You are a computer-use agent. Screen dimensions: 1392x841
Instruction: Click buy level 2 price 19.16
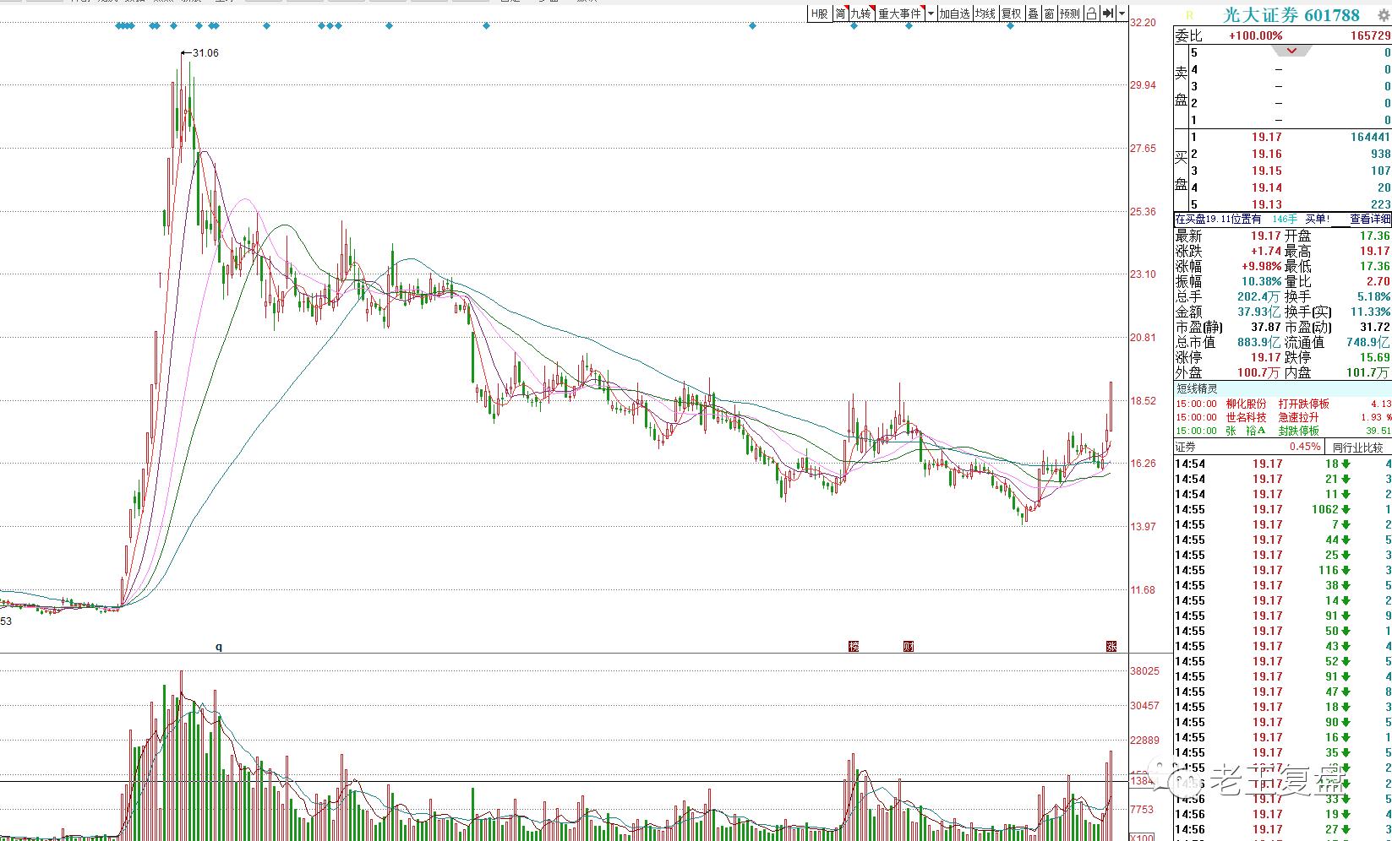(x=1267, y=154)
